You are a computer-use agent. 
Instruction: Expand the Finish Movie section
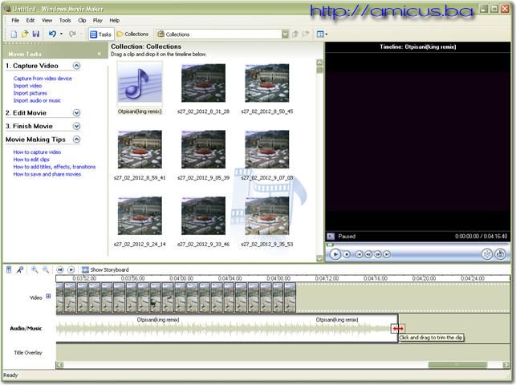click(76, 126)
